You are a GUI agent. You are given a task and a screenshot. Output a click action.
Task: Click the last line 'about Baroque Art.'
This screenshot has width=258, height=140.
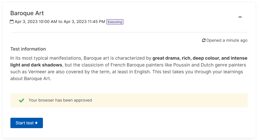[x=31, y=79]
